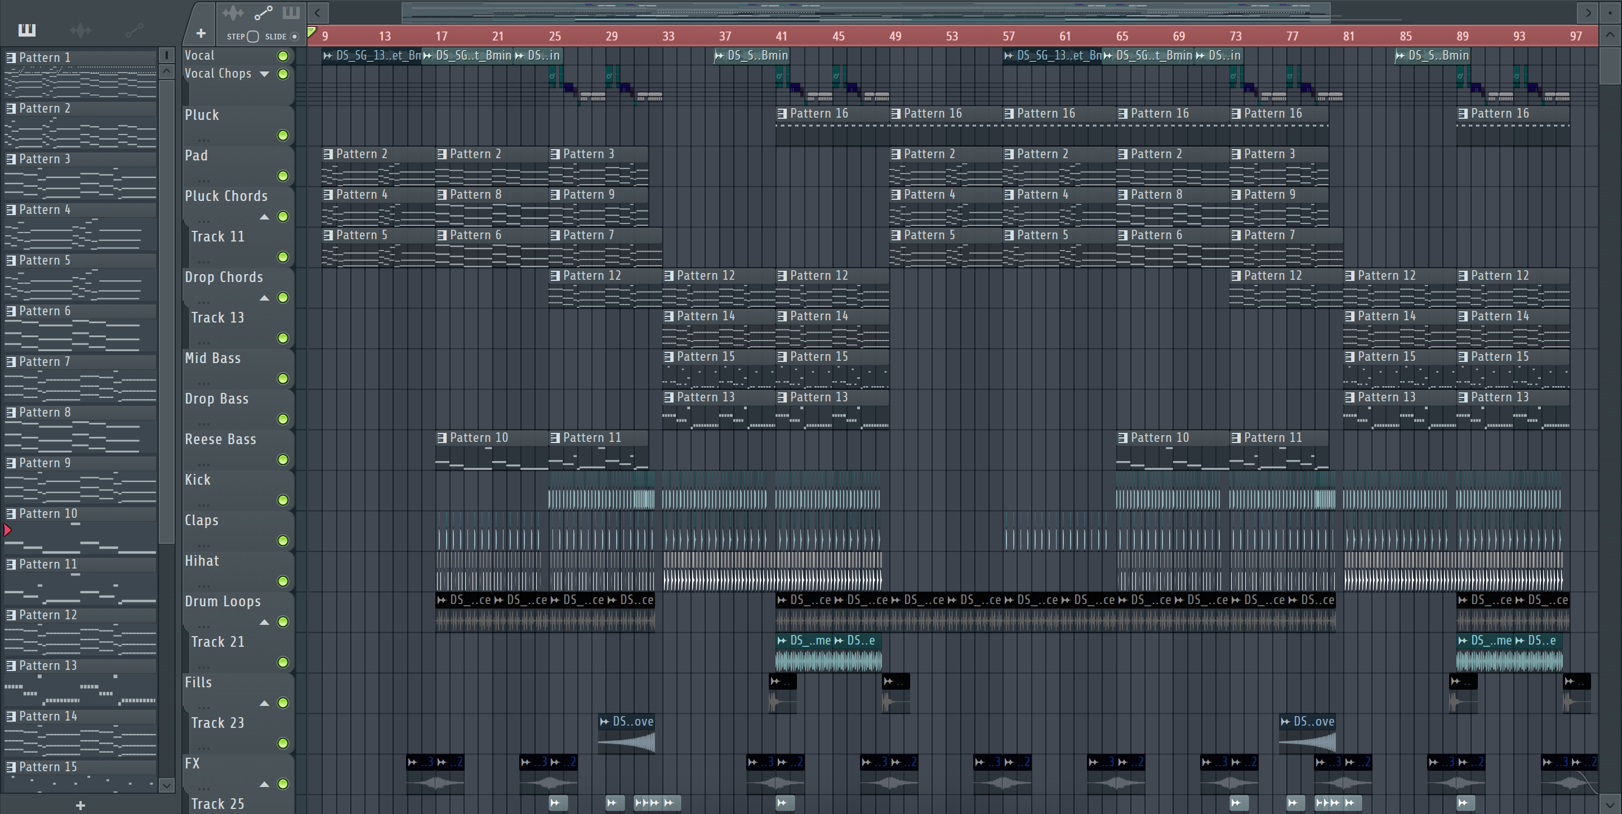Click the pin button beside Pattern 1
This screenshot has height=814, width=1622.
166,55
